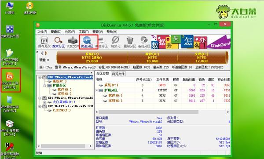The image size is (264, 159).
Task: Open the DG分区工具 desktop shortcut
Action: click(10, 80)
